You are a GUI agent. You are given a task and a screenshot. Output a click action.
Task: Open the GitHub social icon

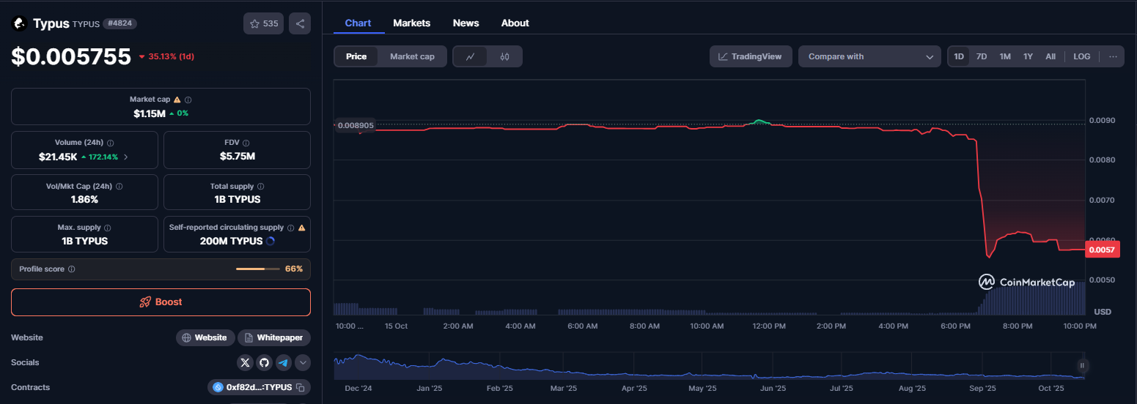pos(265,362)
